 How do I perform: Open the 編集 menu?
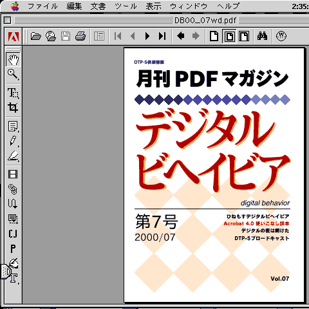pos(74,6)
